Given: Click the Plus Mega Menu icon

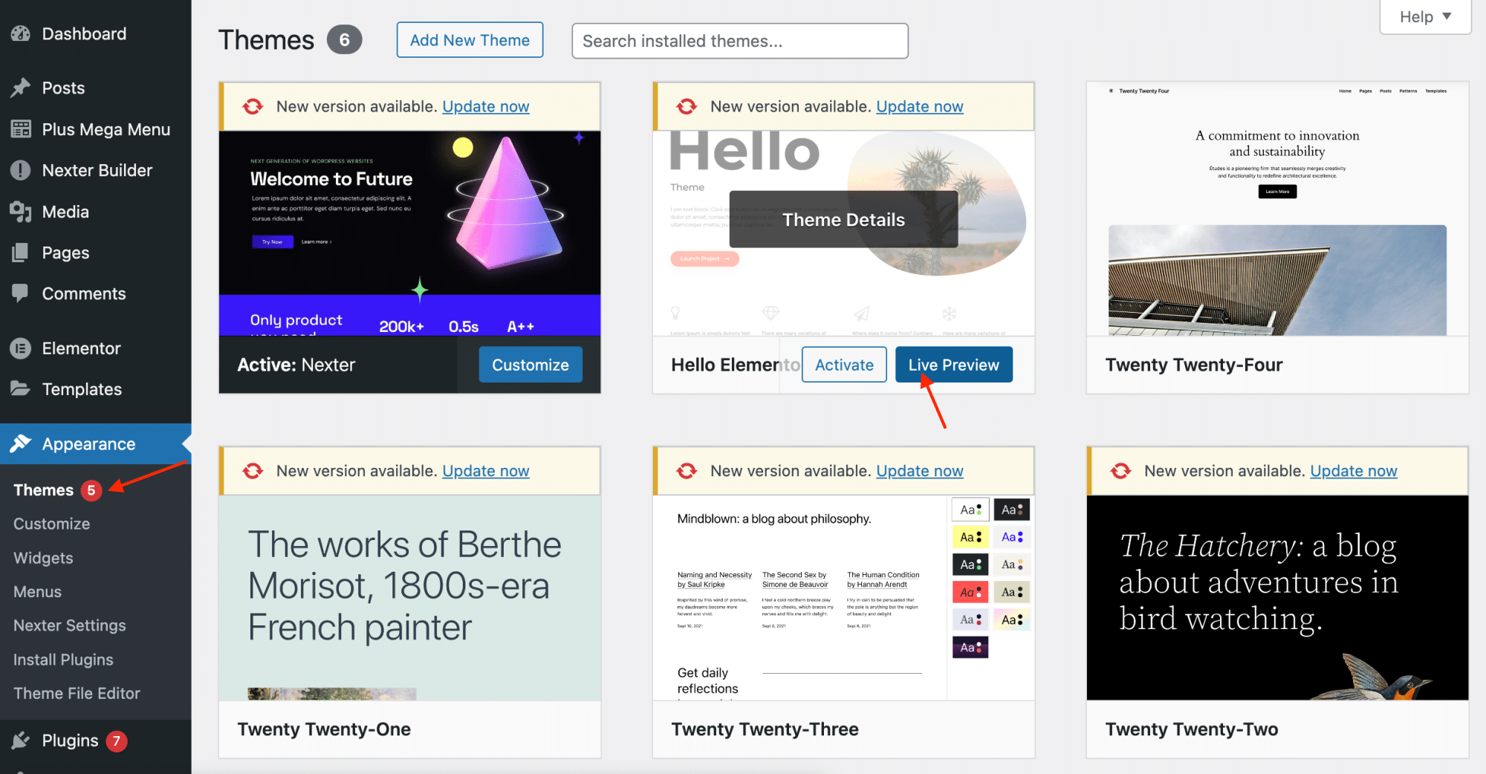Looking at the screenshot, I should (x=20, y=129).
